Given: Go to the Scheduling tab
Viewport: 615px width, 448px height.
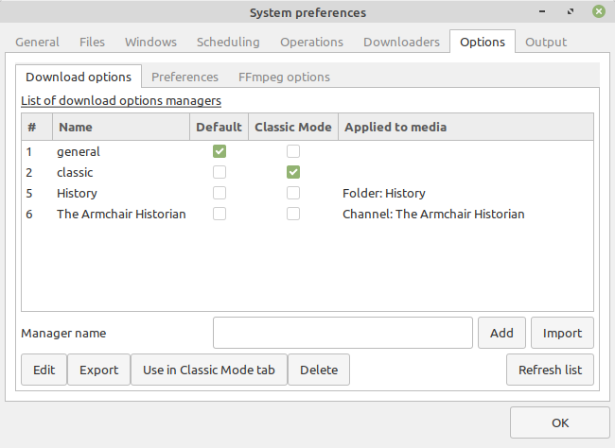Looking at the screenshot, I should 228,42.
